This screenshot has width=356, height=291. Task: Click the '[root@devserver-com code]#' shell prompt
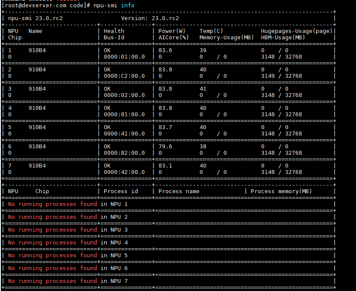[x=46, y=6]
